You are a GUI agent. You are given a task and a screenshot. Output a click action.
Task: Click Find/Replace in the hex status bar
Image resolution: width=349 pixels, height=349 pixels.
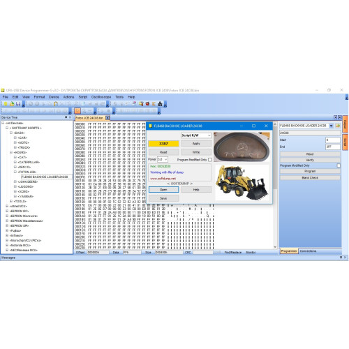pos(233,252)
